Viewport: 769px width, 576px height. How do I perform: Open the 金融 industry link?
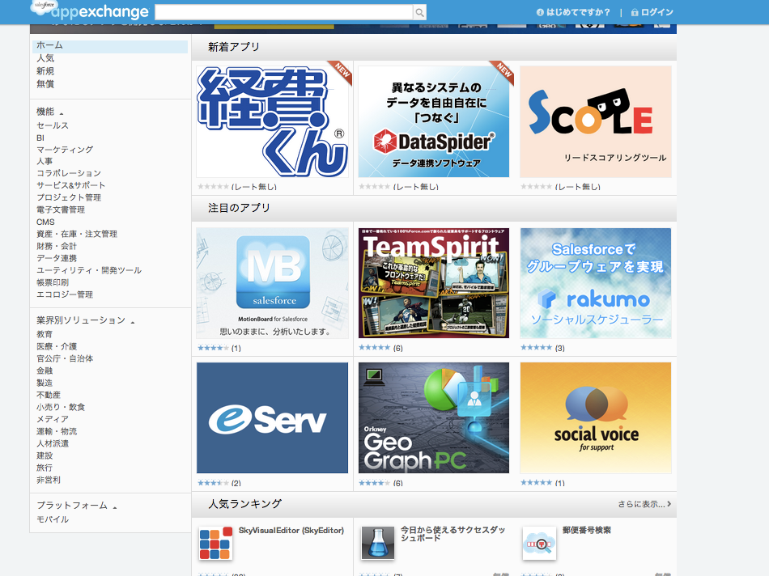point(45,371)
